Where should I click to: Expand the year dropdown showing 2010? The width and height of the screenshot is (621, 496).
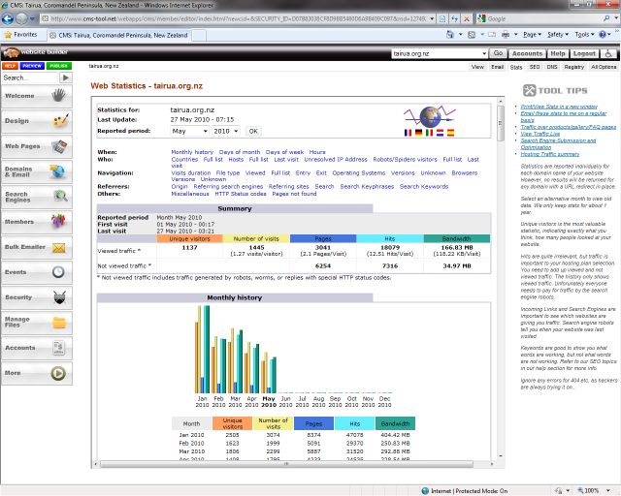tap(225, 130)
